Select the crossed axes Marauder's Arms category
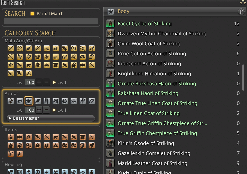The width and height of the screenshot is (247, 174). (20, 48)
